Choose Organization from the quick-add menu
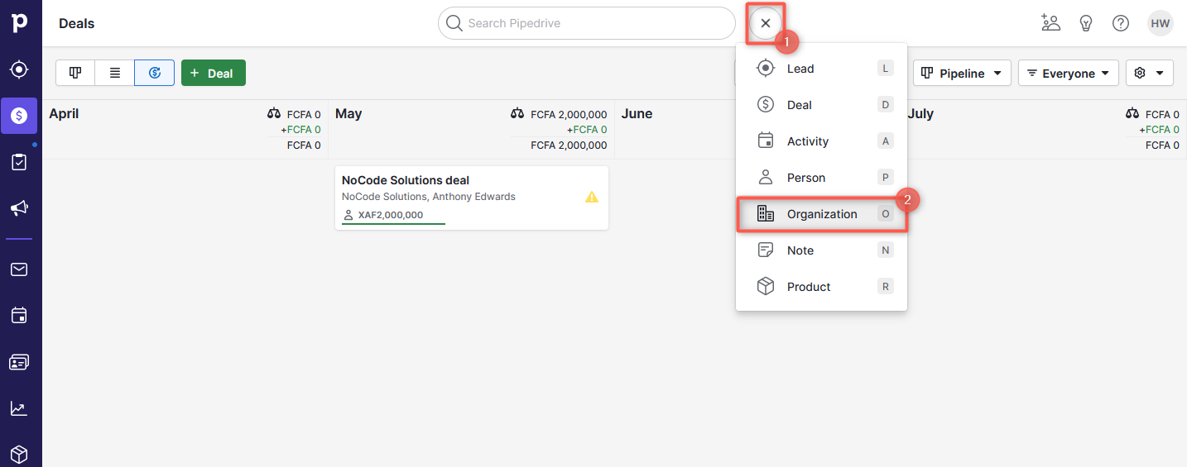The width and height of the screenshot is (1187, 467). pyautogui.click(x=821, y=214)
